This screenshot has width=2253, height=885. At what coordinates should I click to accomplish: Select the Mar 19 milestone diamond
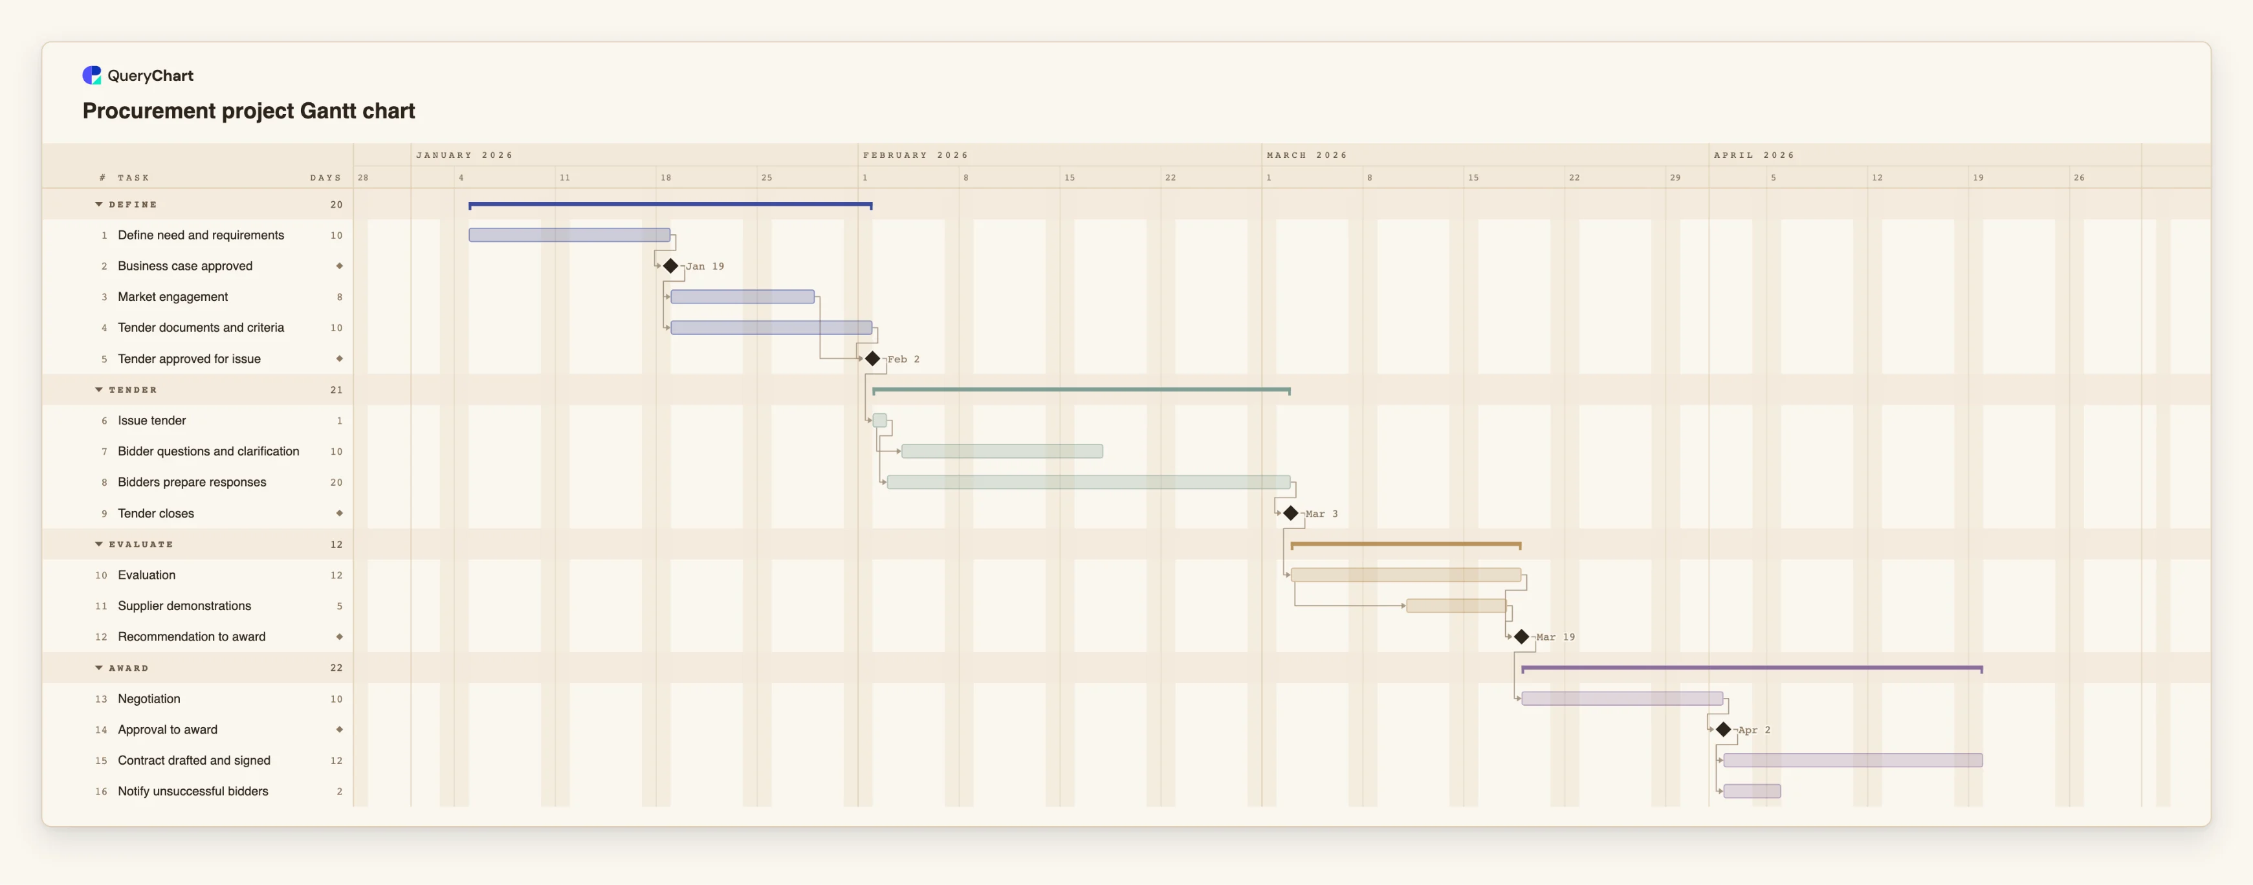(1521, 637)
